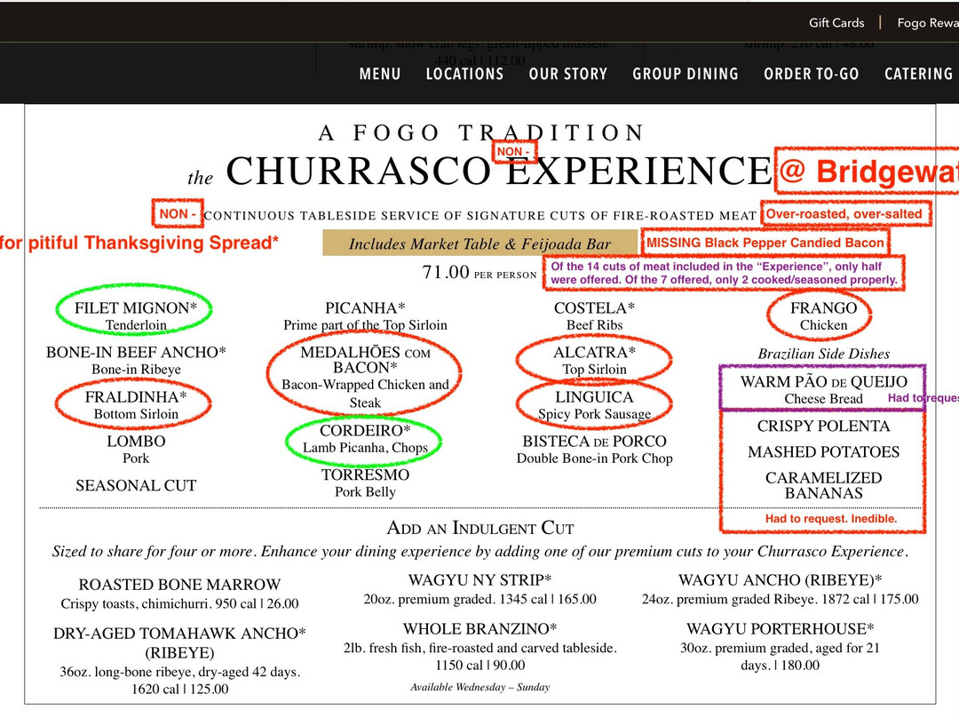This screenshot has width=959, height=718.
Task: Choose ORDER TO-GO in the navigation
Action: coord(812,74)
